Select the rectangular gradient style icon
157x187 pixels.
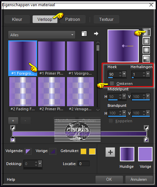coord(146,41)
